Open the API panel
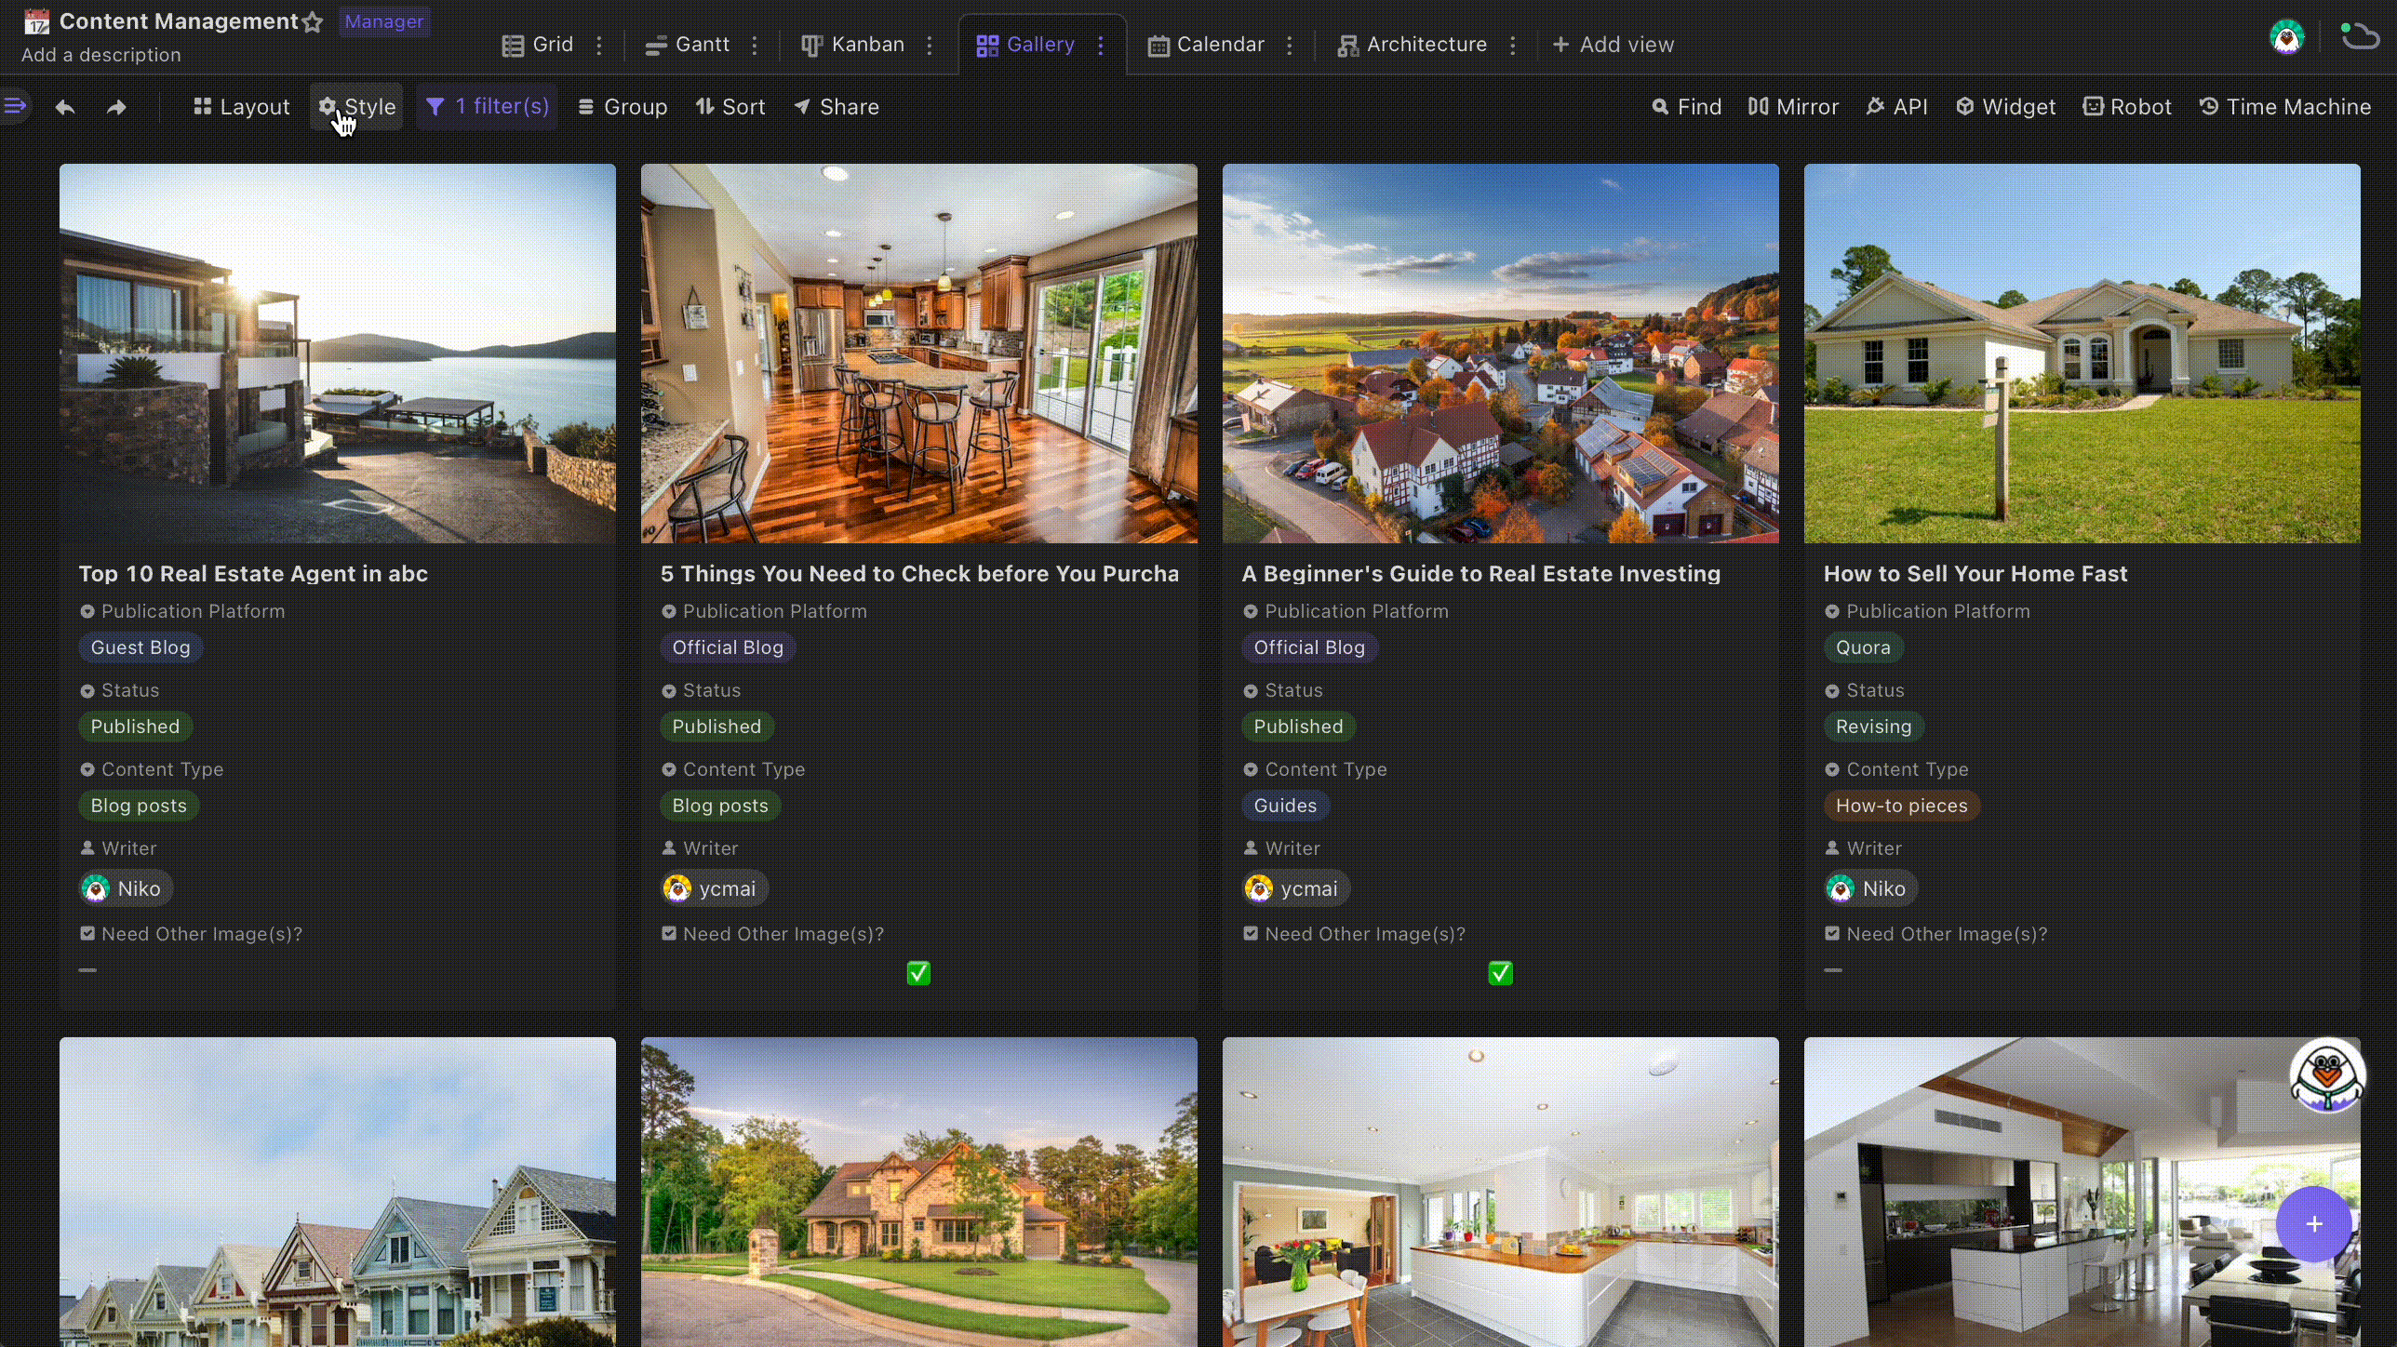The image size is (2397, 1347). pyautogui.click(x=1896, y=107)
